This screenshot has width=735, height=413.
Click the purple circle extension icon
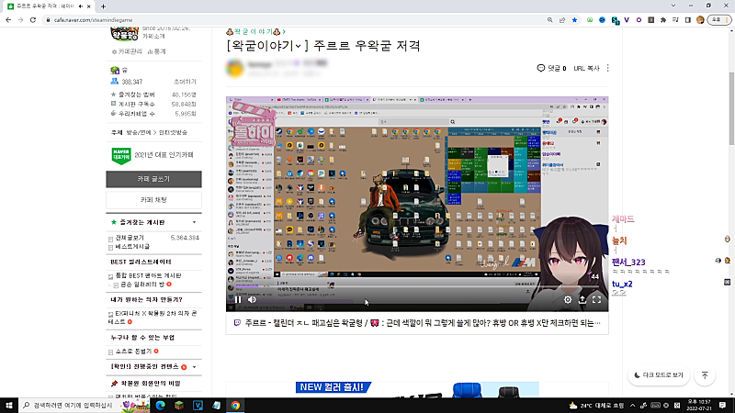tap(639, 20)
